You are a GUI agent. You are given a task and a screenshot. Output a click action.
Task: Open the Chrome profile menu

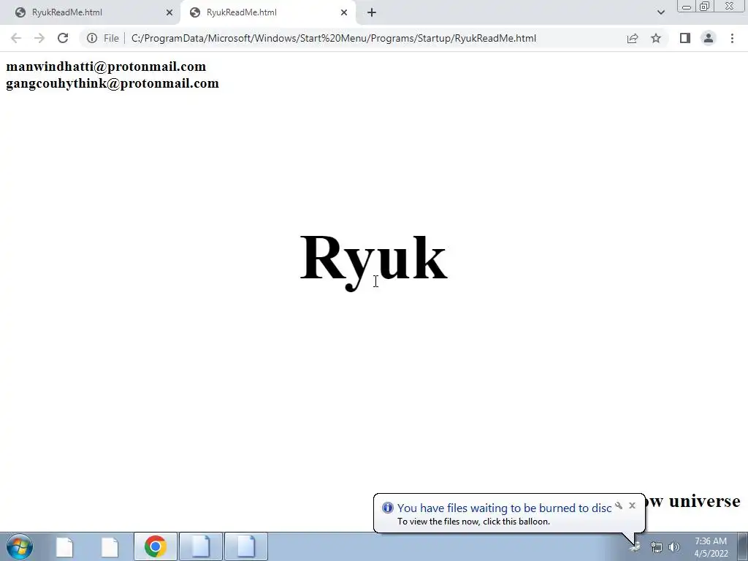(709, 38)
